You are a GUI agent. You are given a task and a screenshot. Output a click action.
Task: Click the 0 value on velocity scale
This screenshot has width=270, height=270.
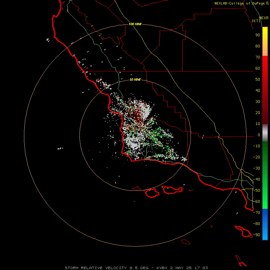(259, 135)
